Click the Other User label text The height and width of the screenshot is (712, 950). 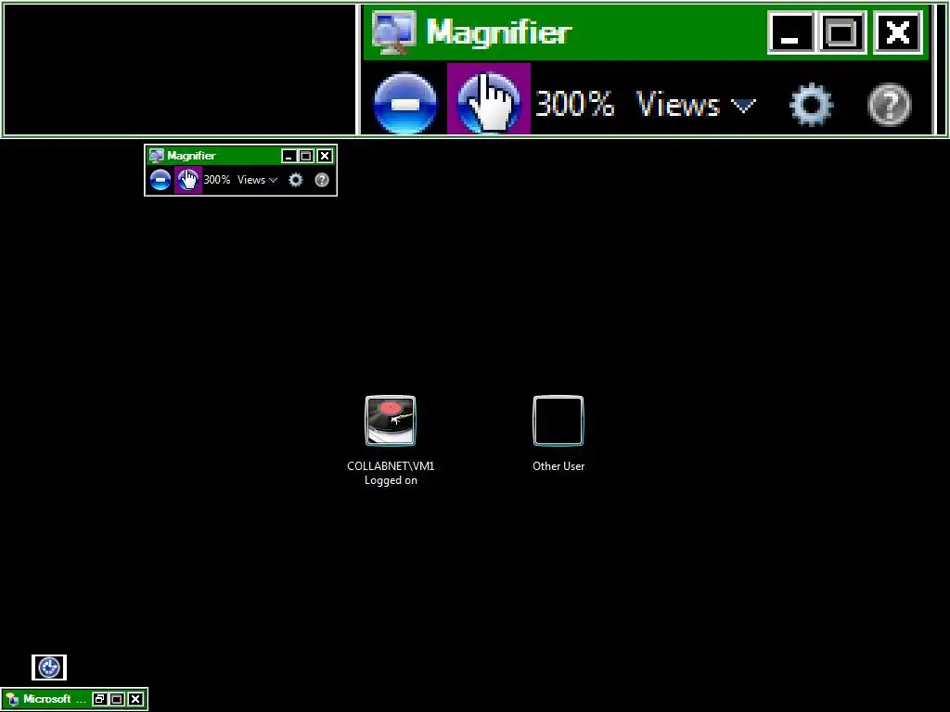tap(558, 466)
